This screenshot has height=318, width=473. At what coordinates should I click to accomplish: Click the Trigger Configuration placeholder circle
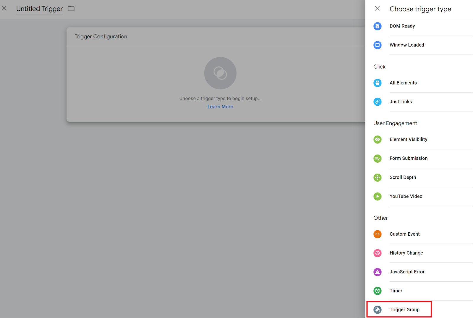pyautogui.click(x=220, y=73)
